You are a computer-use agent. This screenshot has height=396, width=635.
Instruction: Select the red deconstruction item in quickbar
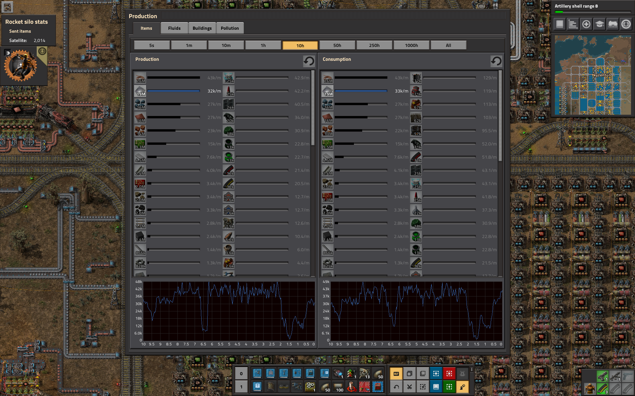(365, 386)
